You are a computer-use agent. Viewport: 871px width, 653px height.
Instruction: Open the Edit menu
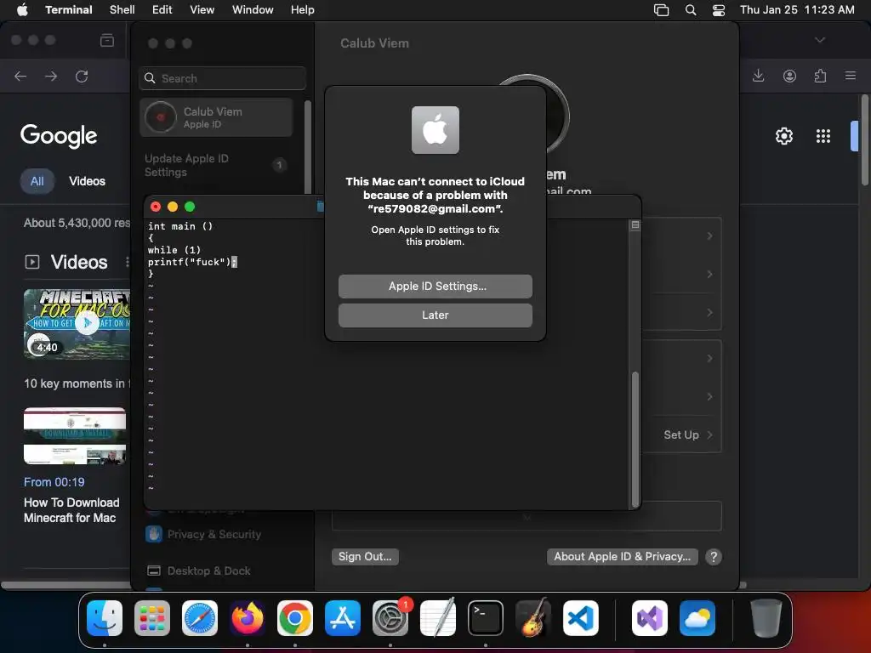pos(162,10)
